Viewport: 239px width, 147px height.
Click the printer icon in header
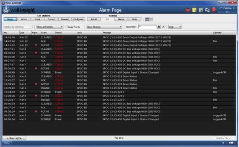tap(207, 10)
